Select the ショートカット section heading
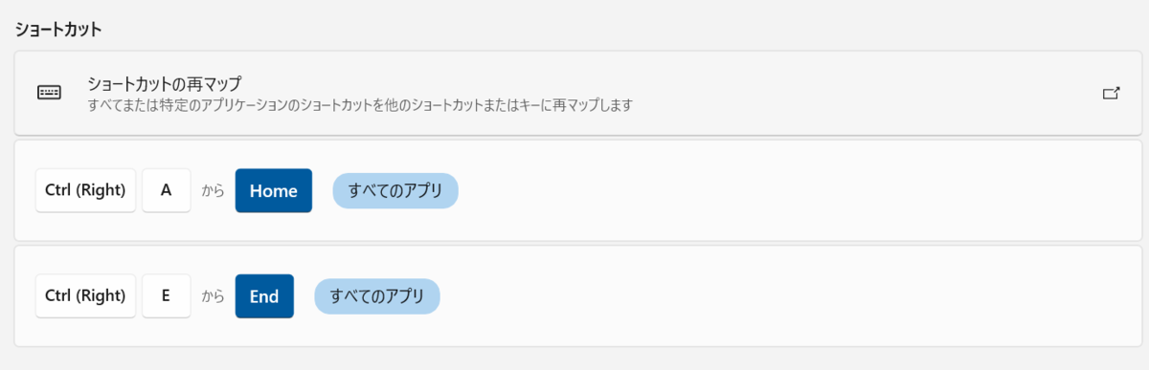 click(x=58, y=28)
